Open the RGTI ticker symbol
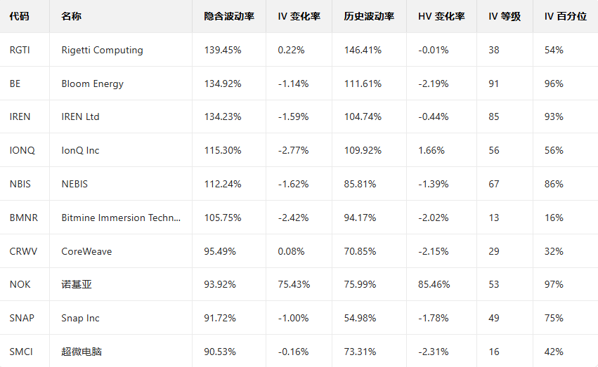The height and width of the screenshot is (367, 598). [20, 50]
